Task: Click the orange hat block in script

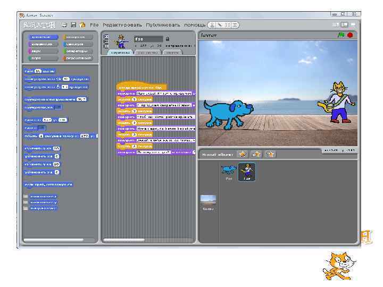Action: point(141,86)
